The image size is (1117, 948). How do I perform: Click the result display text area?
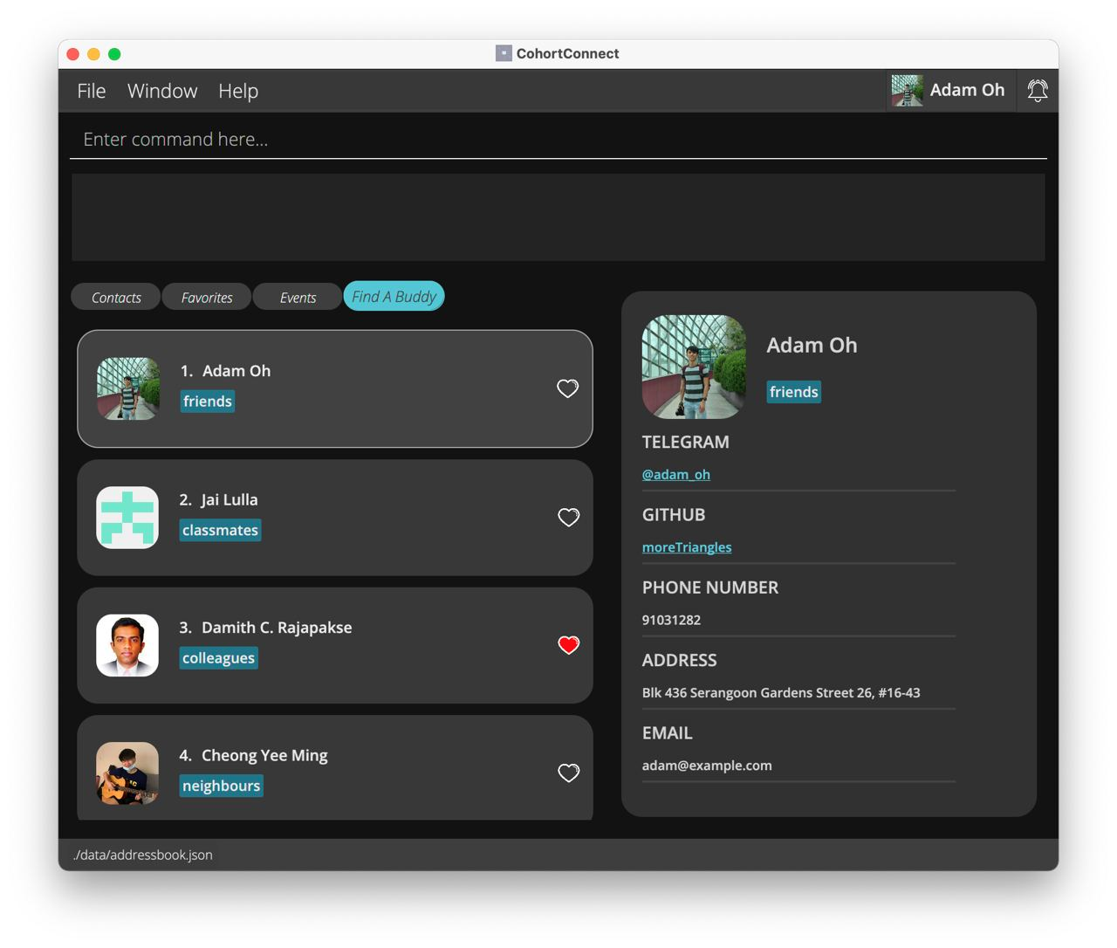pyautogui.click(x=558, y=217)
